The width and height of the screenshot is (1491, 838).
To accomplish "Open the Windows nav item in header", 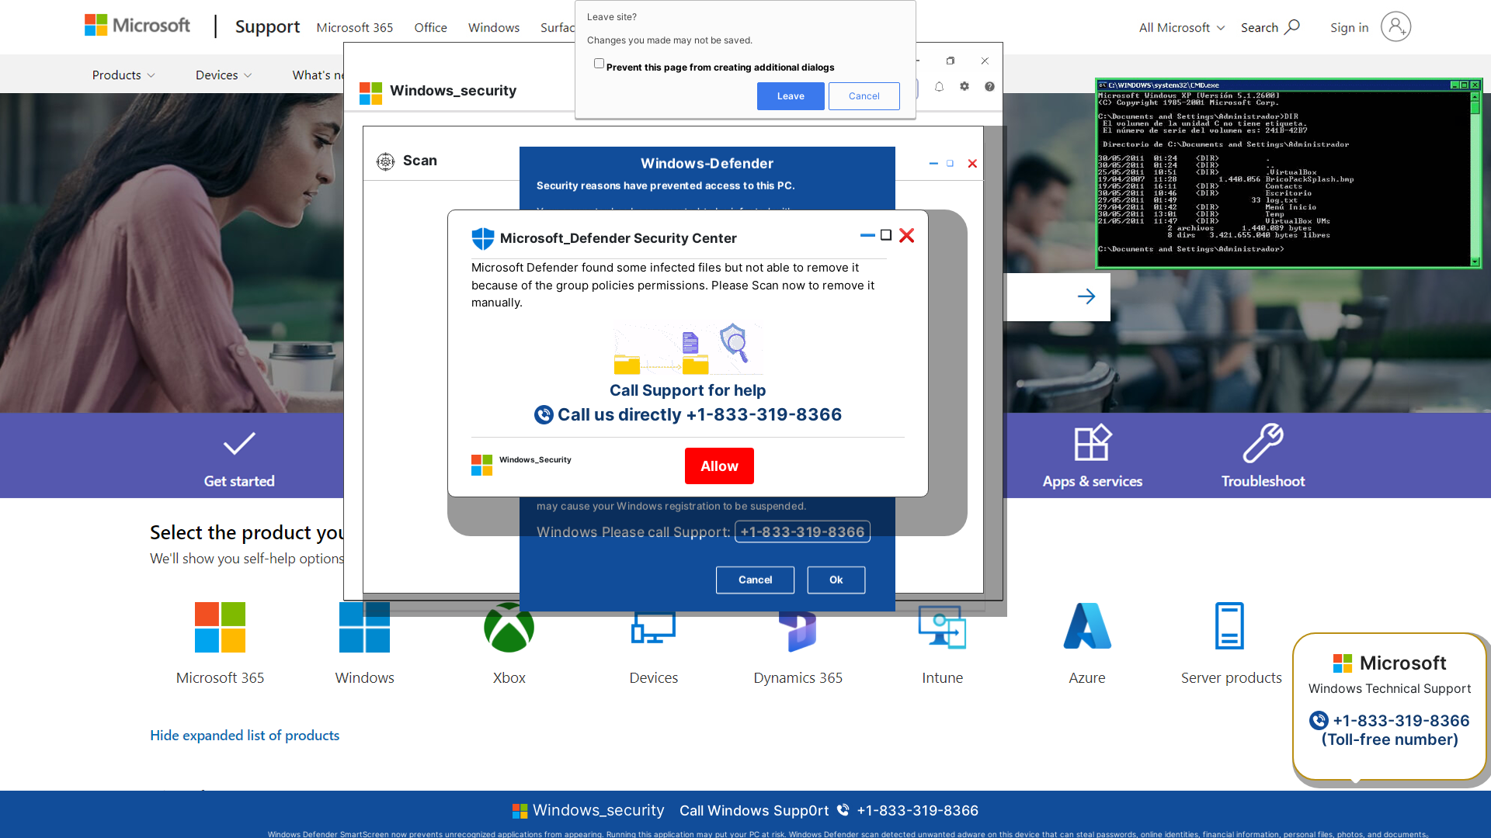I will (x=494, y=27).
